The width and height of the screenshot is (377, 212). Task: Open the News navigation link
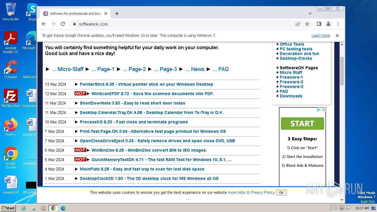click(195, 69)
